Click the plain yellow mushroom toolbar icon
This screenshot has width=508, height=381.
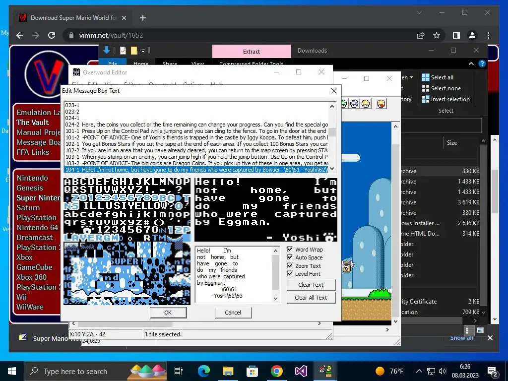point(366,104)
